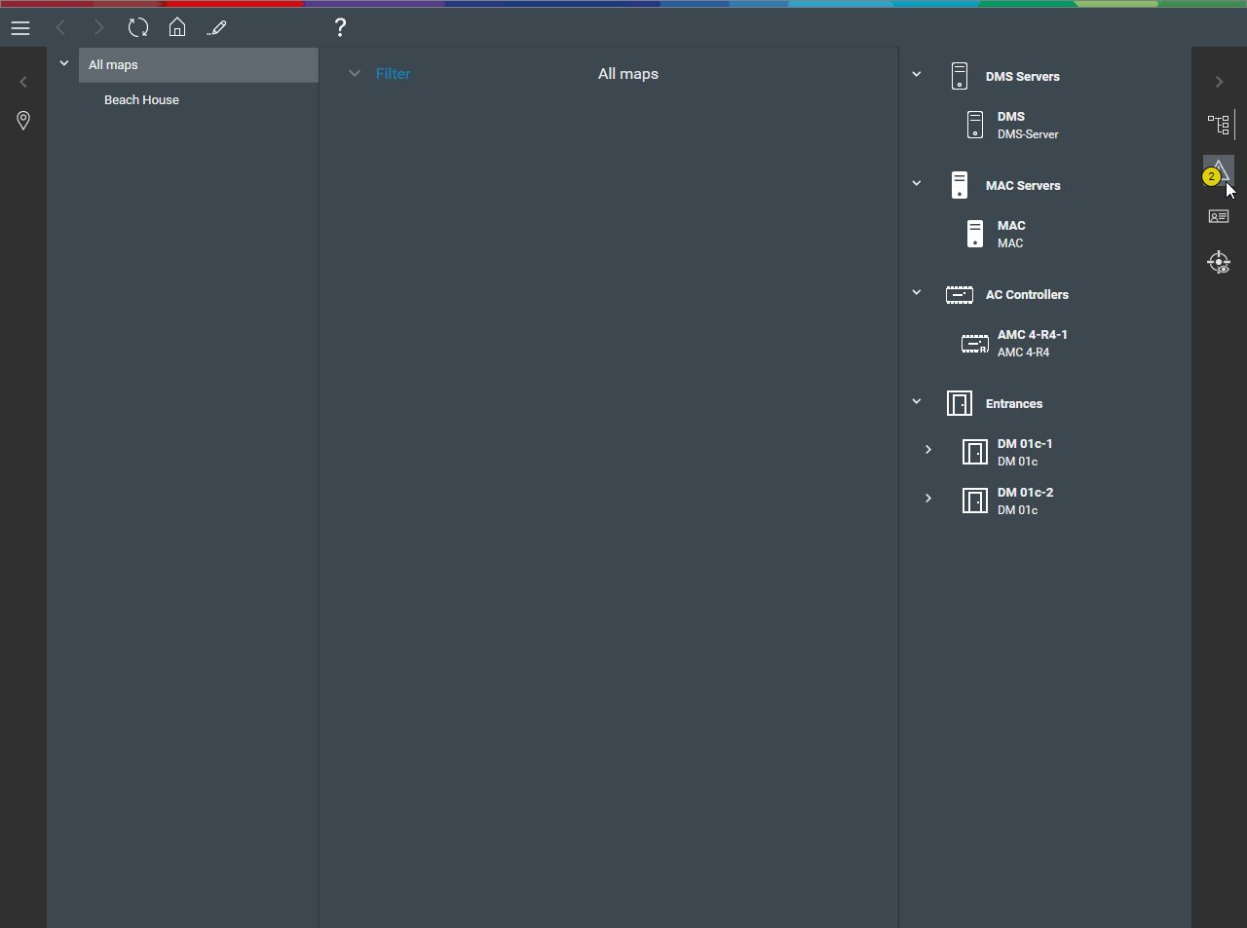Collapse the DMS Servers group
1247x928 pixels.
coord(917,74)
